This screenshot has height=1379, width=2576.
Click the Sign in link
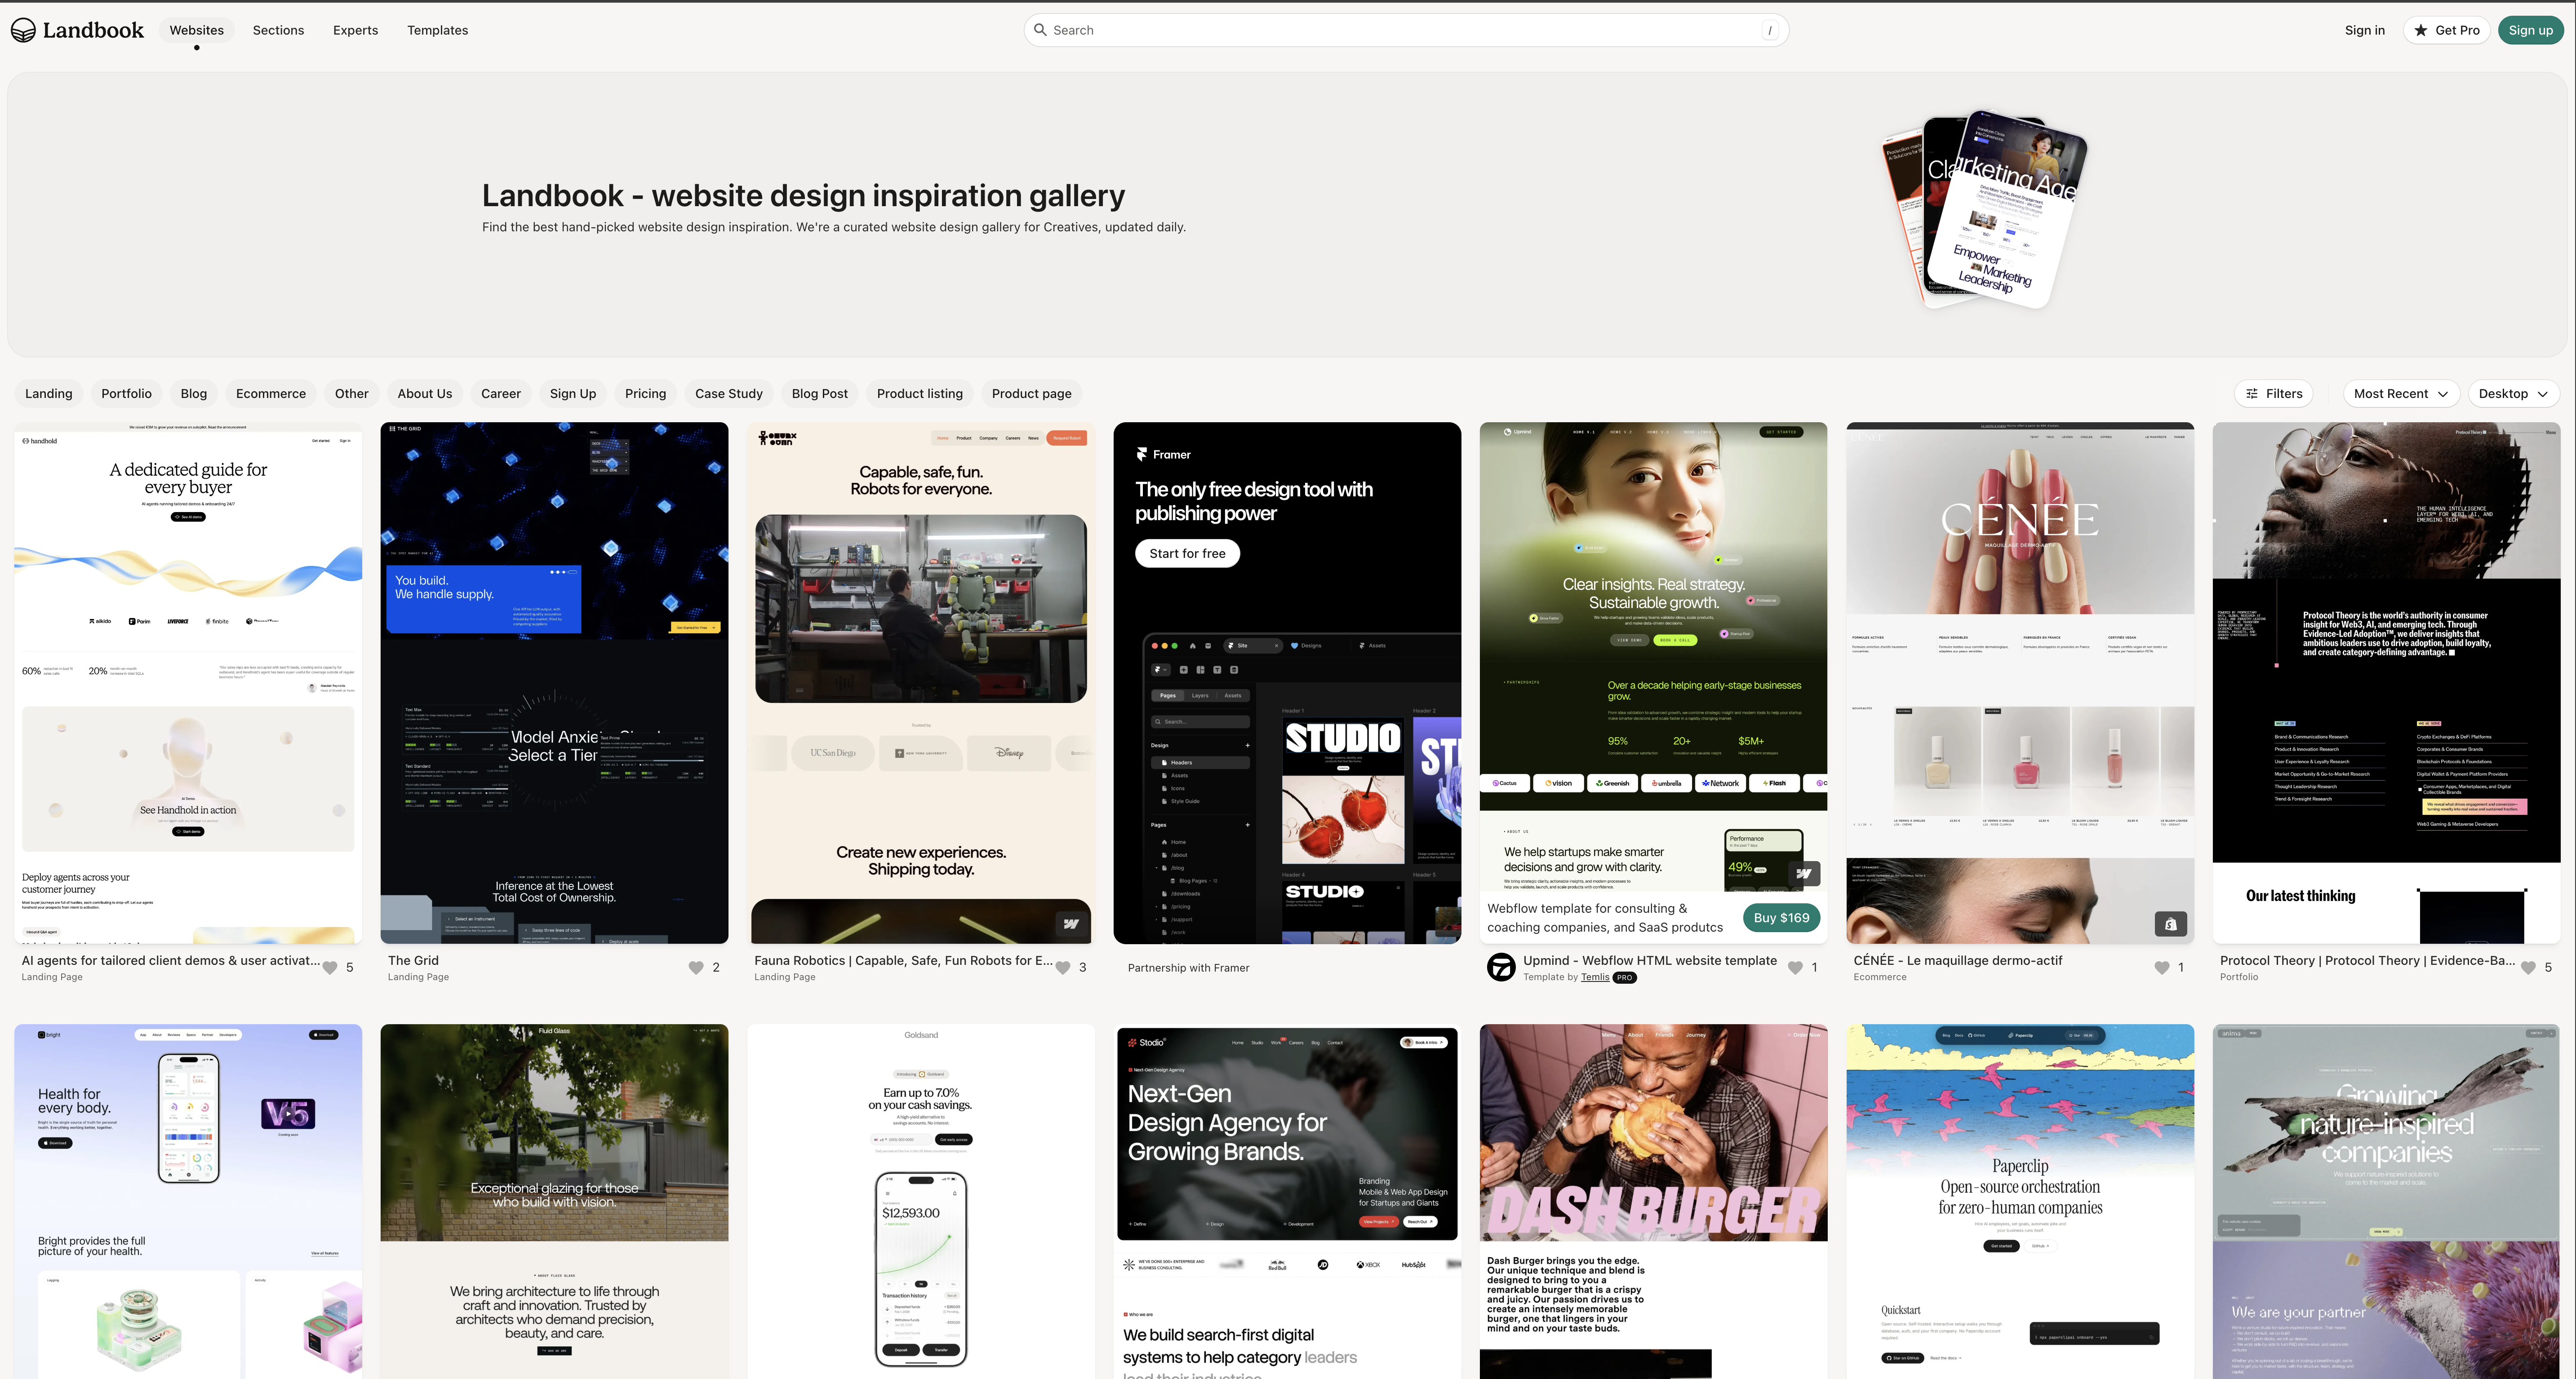2364,30
